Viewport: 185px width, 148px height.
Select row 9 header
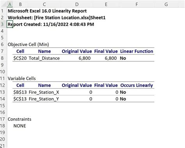[x=2, y=65]
